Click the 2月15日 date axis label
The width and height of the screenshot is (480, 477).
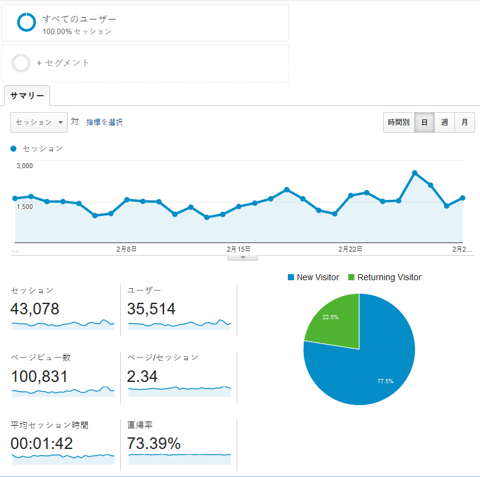pos(238,249)
